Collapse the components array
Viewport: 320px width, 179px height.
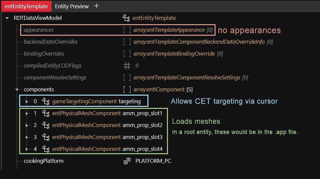pyautogui.click(x=17, y=89)
